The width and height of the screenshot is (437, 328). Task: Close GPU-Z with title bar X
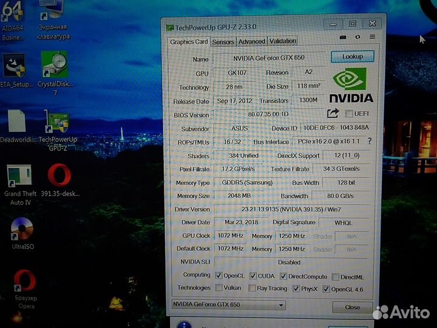click(x=372, y=24)
